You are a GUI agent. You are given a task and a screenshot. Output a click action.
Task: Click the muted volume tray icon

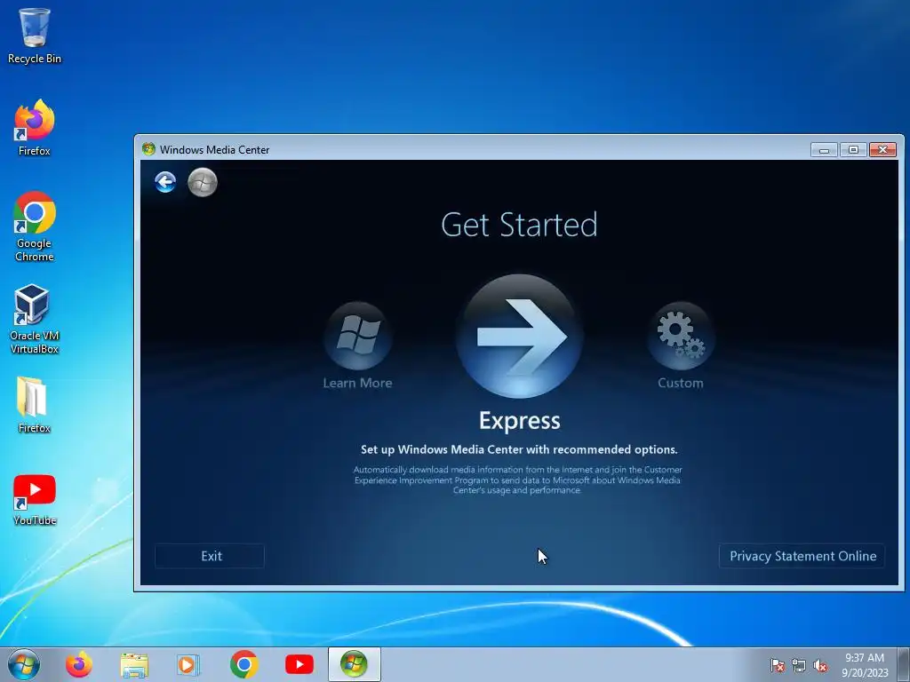(x=820, y=665)
